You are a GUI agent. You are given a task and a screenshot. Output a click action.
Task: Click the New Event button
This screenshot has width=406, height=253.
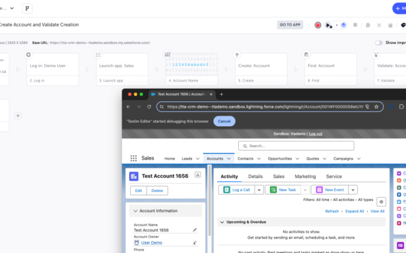click(330, 190)
